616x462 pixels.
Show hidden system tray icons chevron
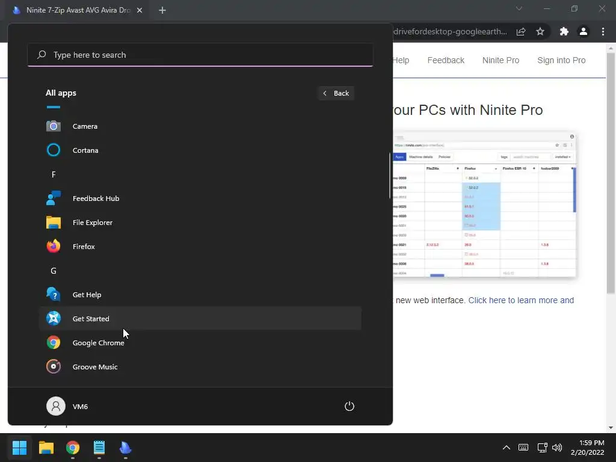pos(507,448)
